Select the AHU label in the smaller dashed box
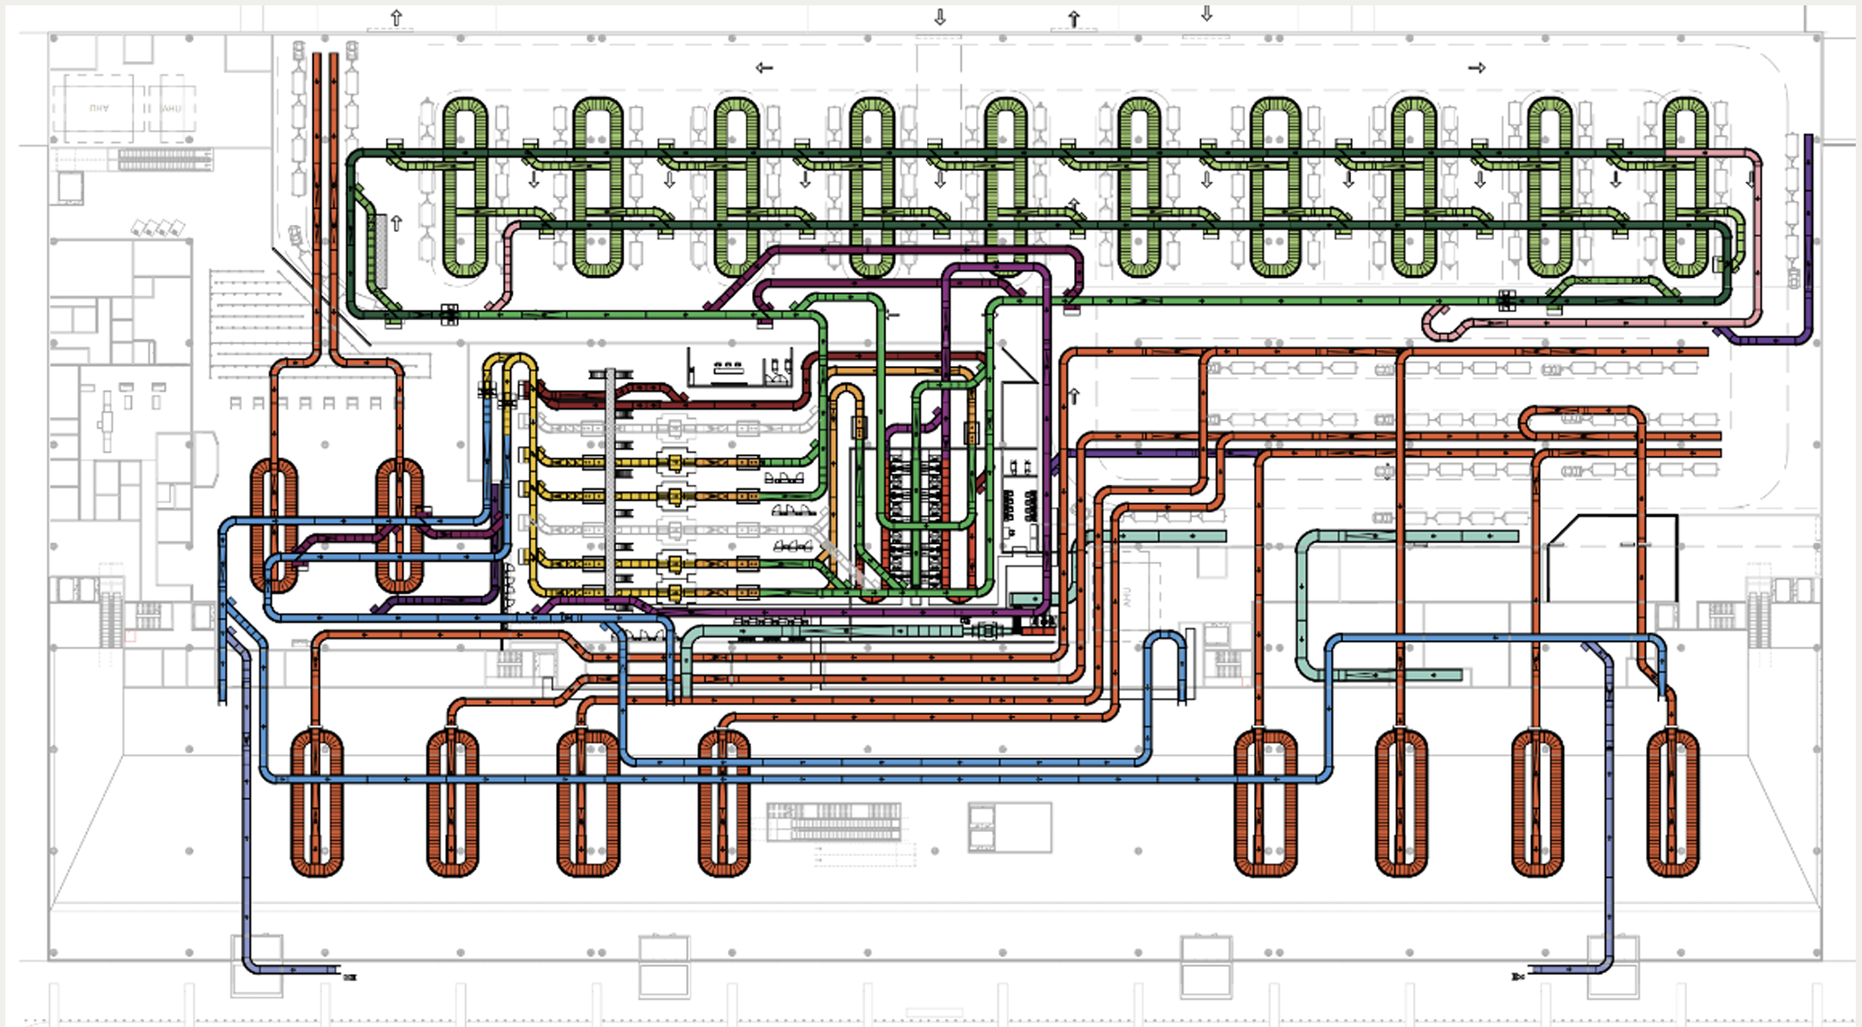 tap(171, 108)
